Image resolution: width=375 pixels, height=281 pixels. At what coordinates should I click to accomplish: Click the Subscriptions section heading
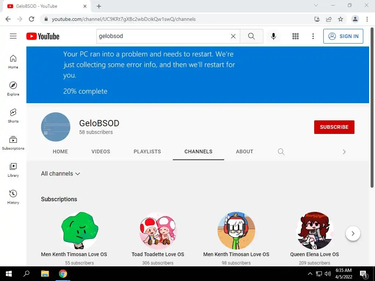[59, 199]
